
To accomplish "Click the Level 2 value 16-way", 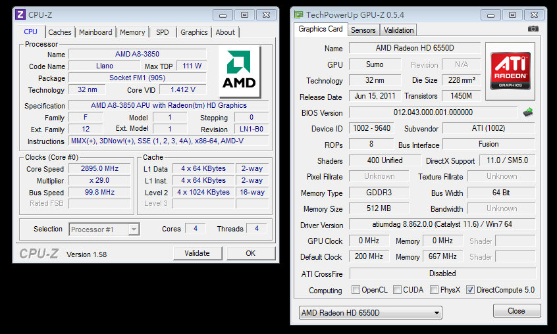I will click(x=252, y=192).
